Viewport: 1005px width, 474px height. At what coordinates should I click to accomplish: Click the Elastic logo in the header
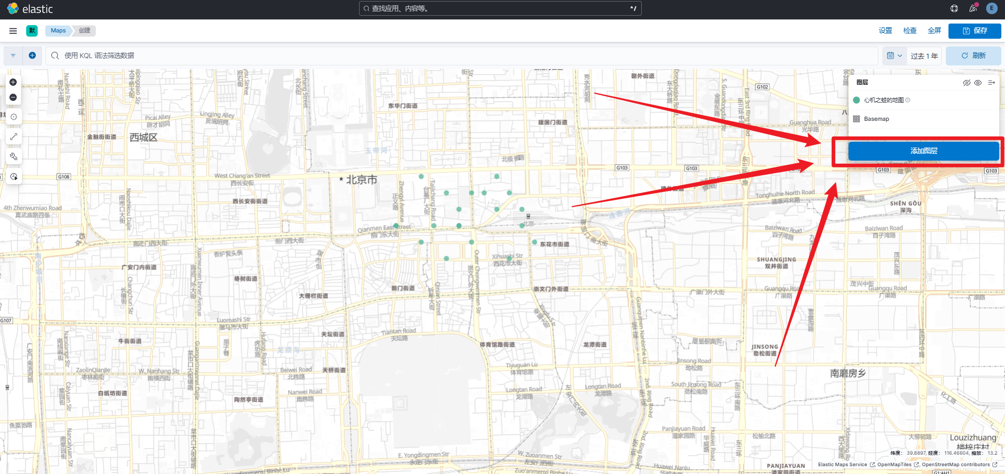(30, 9)
